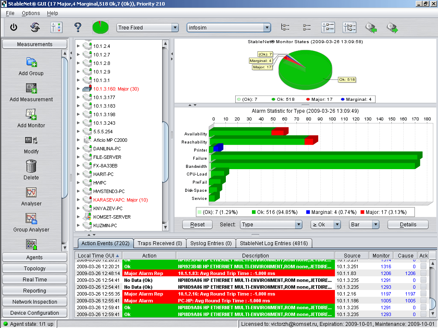Click the left sidebar scrollbar thumb

point(65,127)
